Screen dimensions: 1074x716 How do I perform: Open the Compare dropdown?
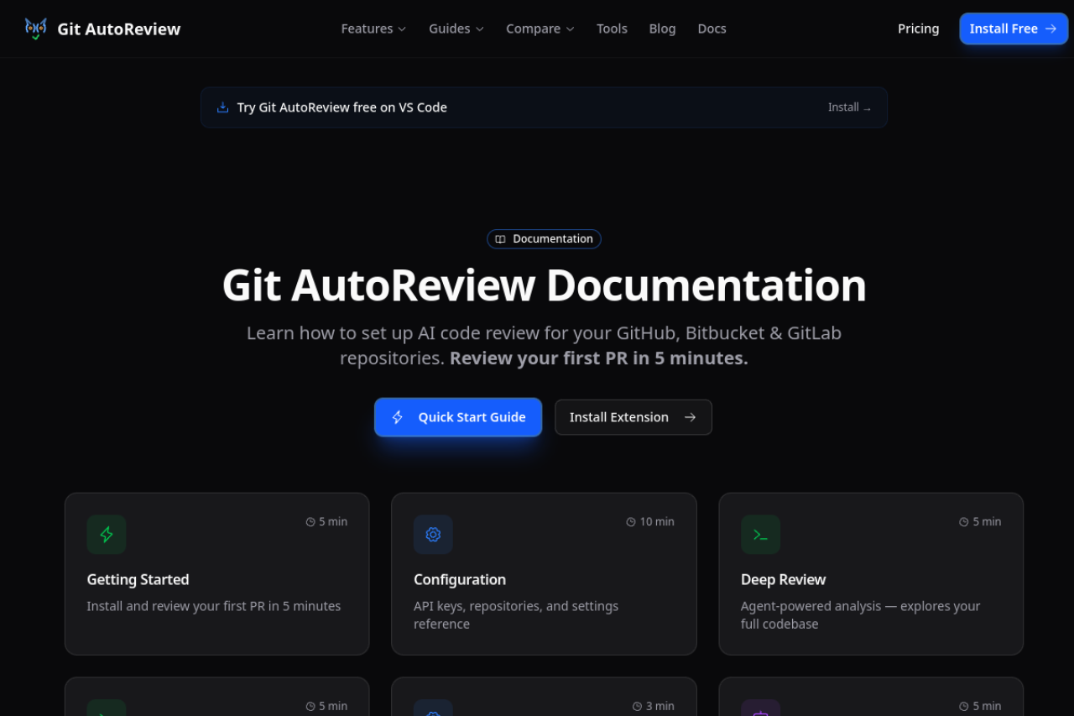540,28
